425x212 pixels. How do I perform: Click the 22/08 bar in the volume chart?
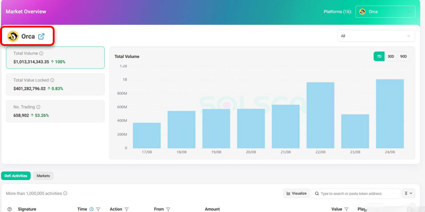[x=321, y=115]
